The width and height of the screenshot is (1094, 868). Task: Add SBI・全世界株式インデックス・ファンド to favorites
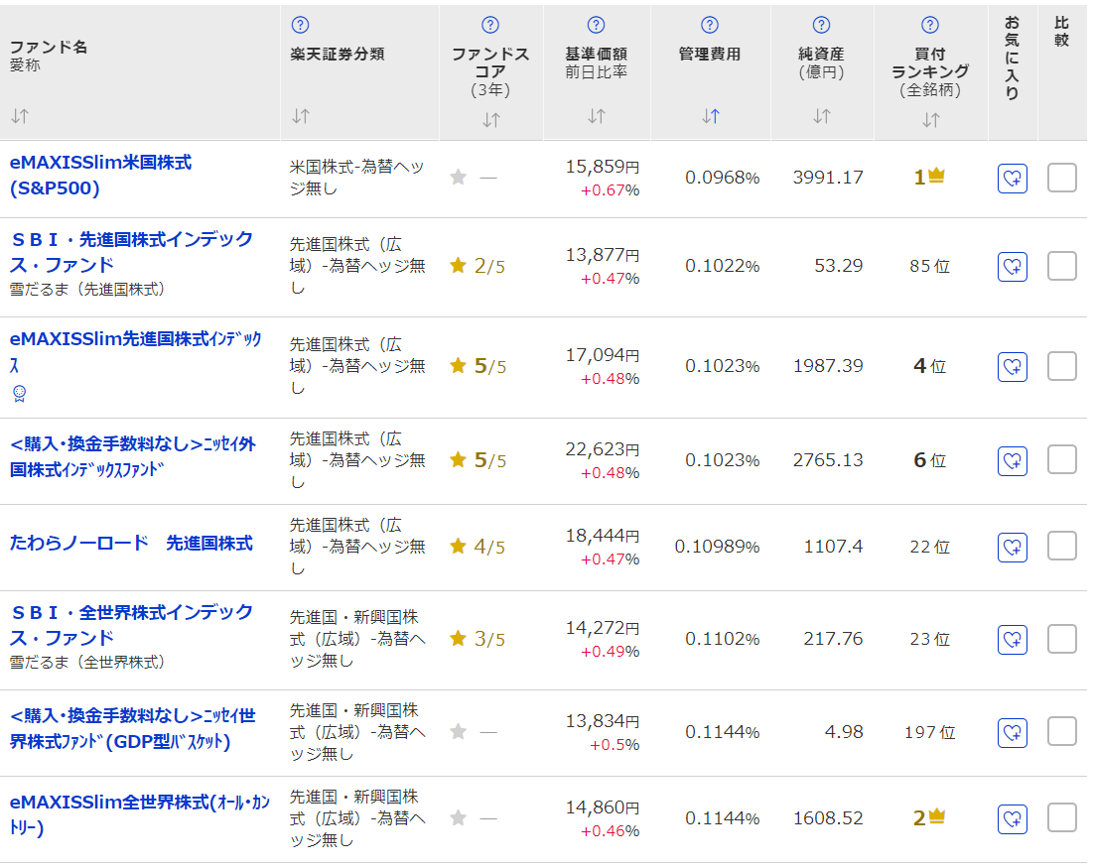point(1013,639)
